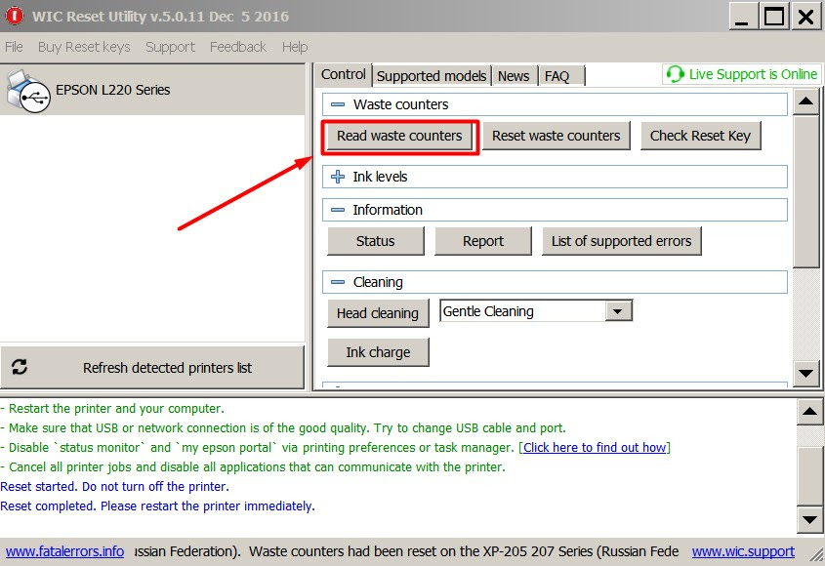Open the Click here to find out how link
The width and height of the screenshot is (825, 566).
point(595,447)
